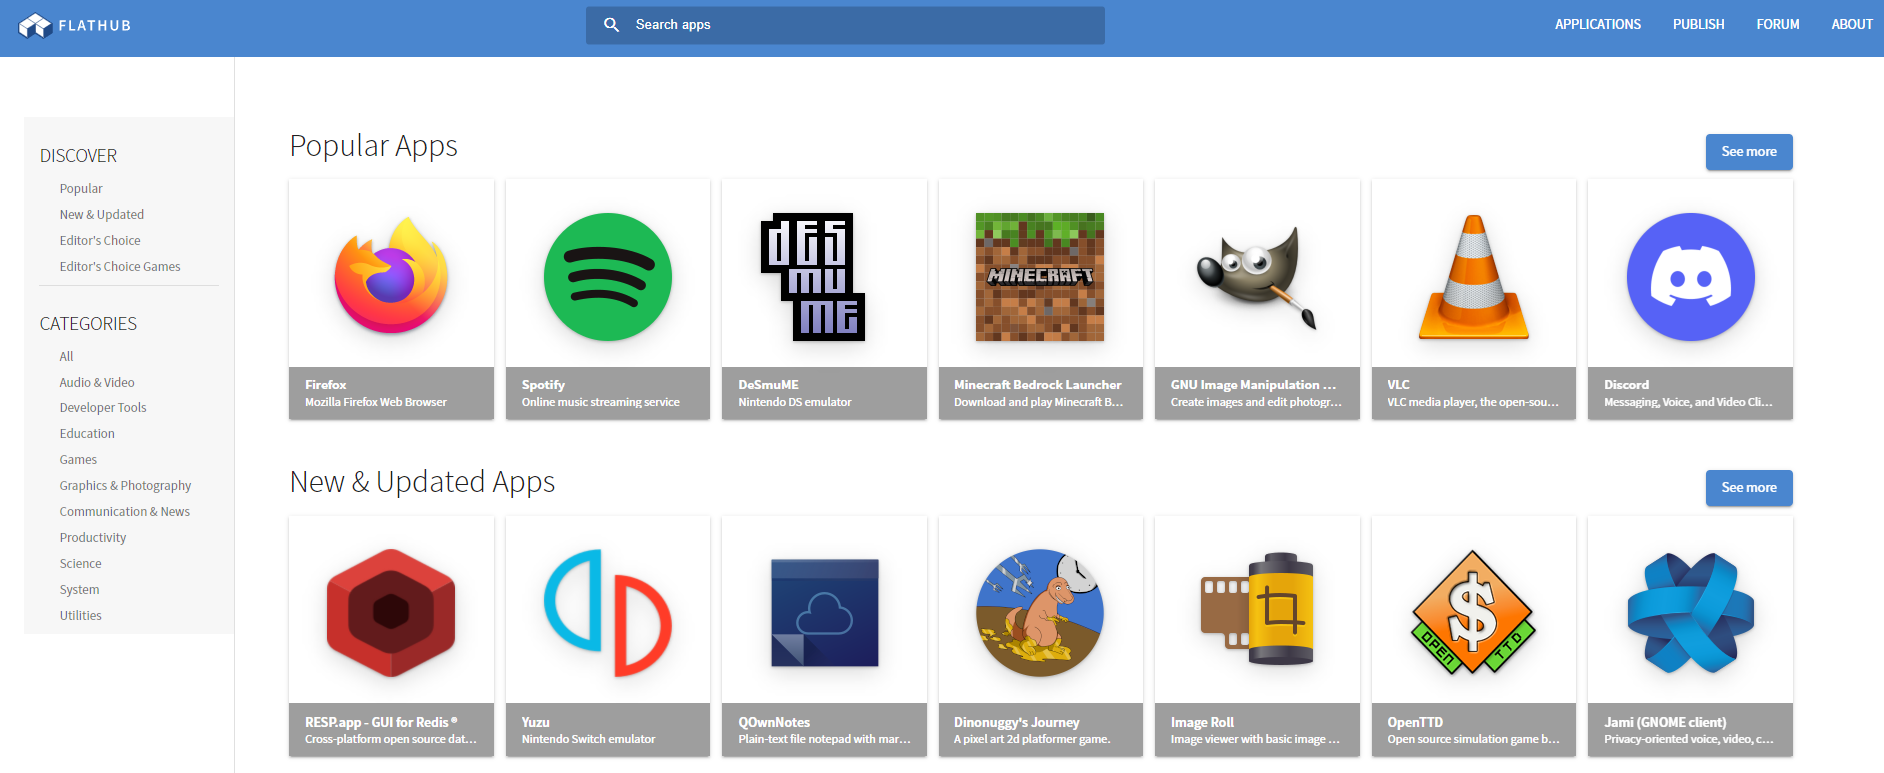Open the Yuzu emulator icon
Viewport: 1884px width, 773px height.
608,613
